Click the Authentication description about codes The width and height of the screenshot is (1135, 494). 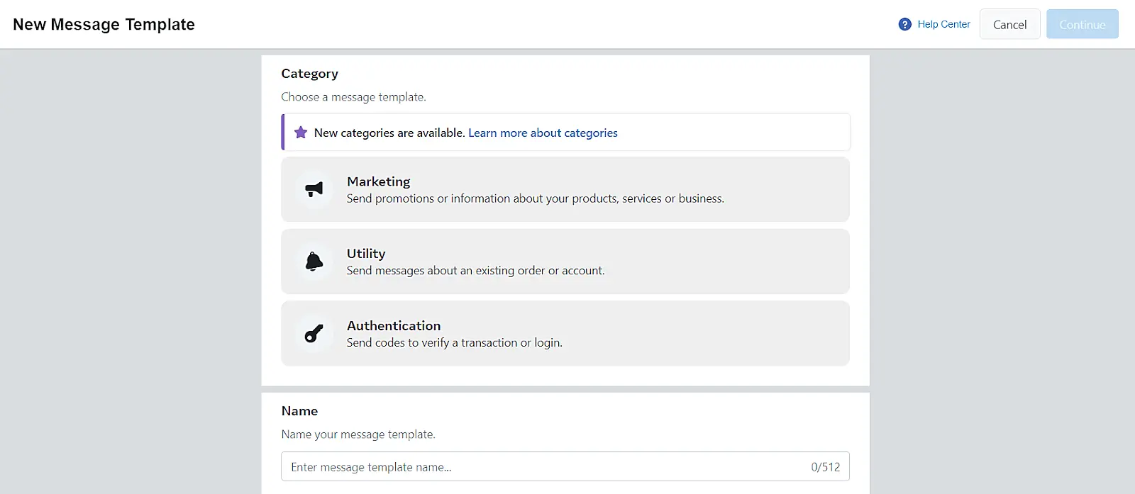(454, 343)
